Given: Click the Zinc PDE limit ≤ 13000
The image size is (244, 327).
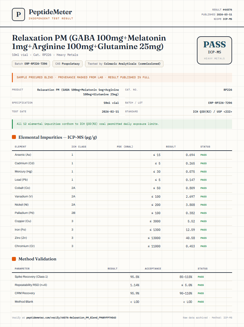Looking at the screenshot, I should click(x=154, y=238).
